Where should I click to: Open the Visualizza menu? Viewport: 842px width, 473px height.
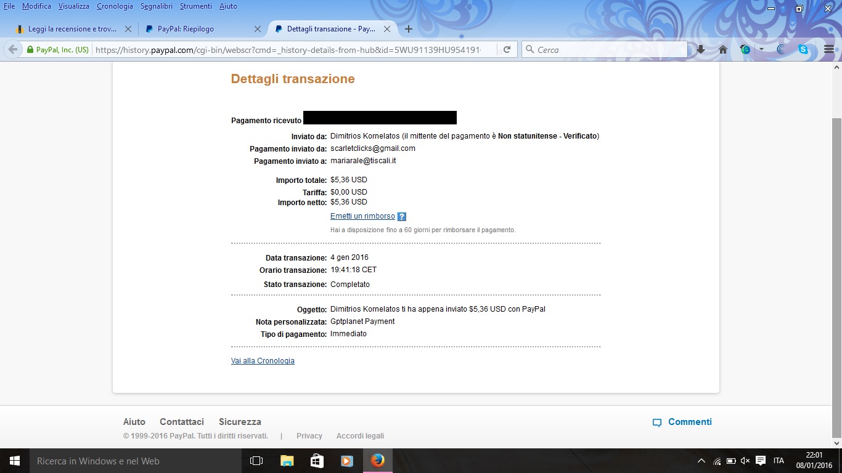click(74, 6)
